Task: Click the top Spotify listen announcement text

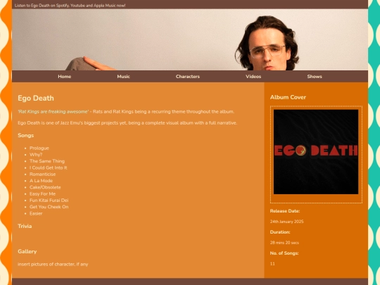Action: pos(70,6)
